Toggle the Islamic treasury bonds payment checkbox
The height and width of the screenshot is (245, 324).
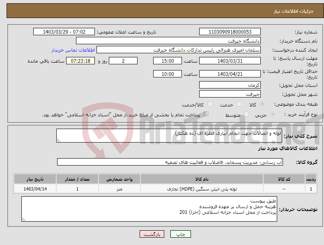206,114
